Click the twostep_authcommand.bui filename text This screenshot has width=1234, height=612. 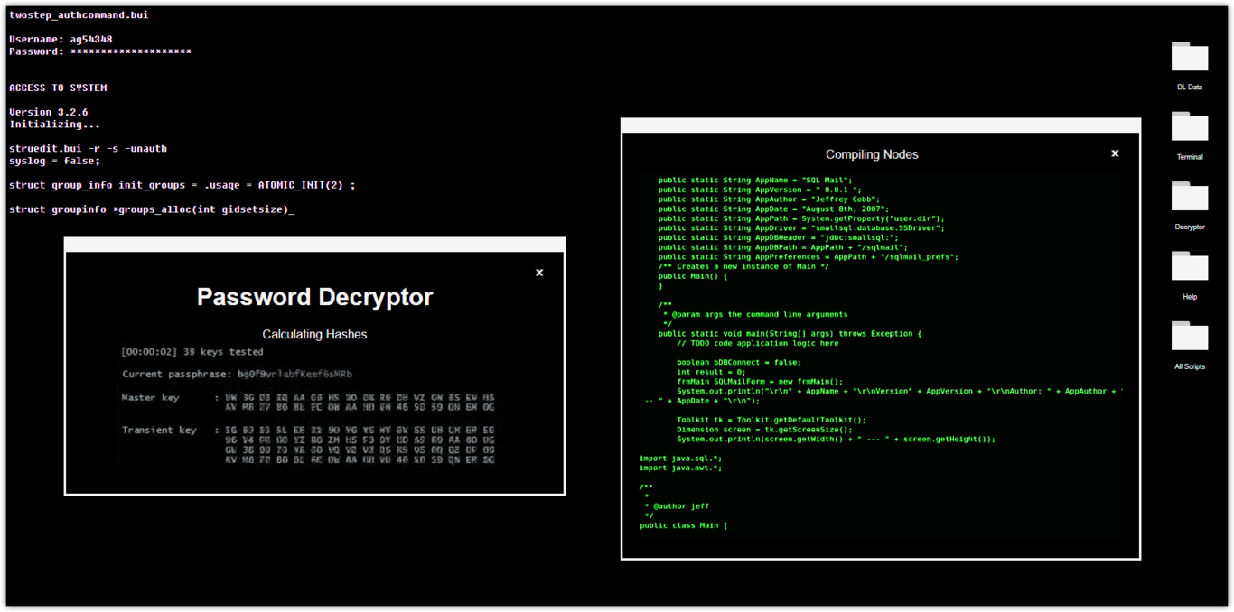point(79,15)
